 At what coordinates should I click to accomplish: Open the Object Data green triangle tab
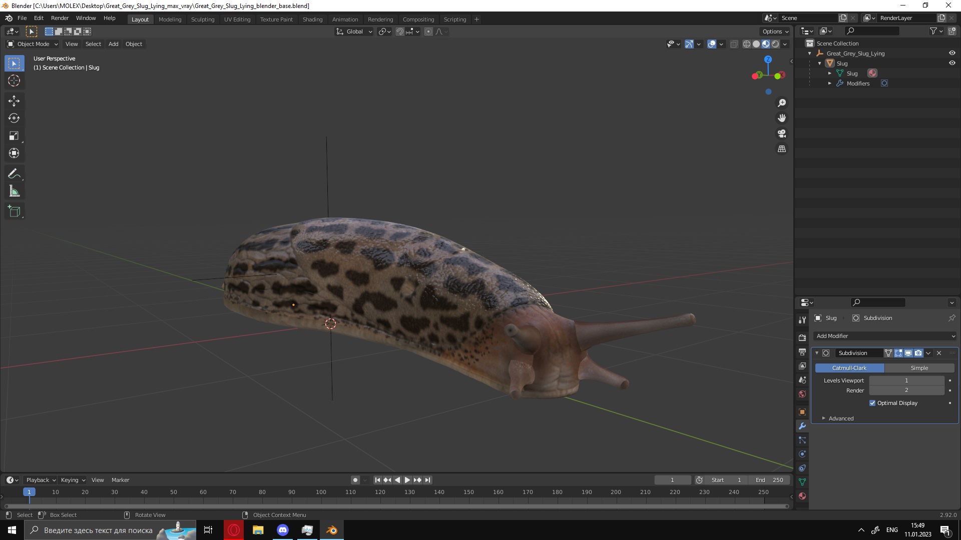(802, 482)
